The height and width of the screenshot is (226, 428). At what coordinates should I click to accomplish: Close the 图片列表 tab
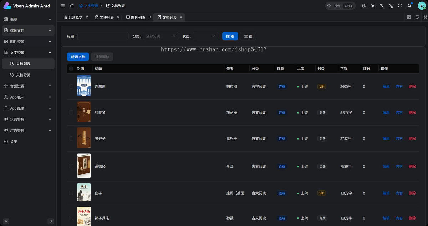click(149, 17)
